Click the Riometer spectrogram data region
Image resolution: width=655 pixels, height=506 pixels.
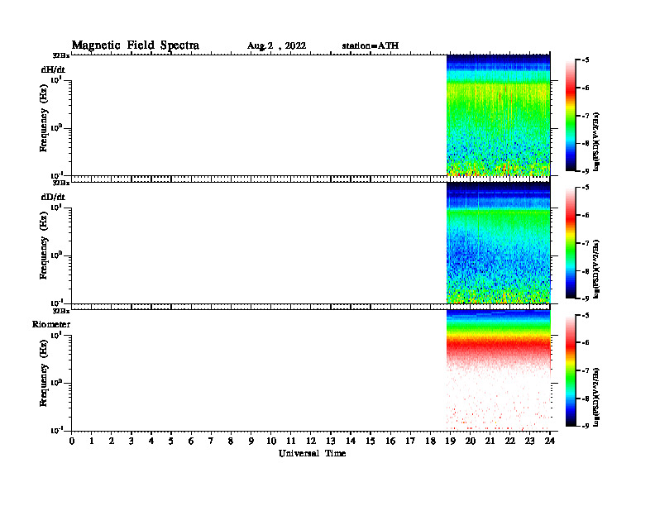click(x=499, y=370)
